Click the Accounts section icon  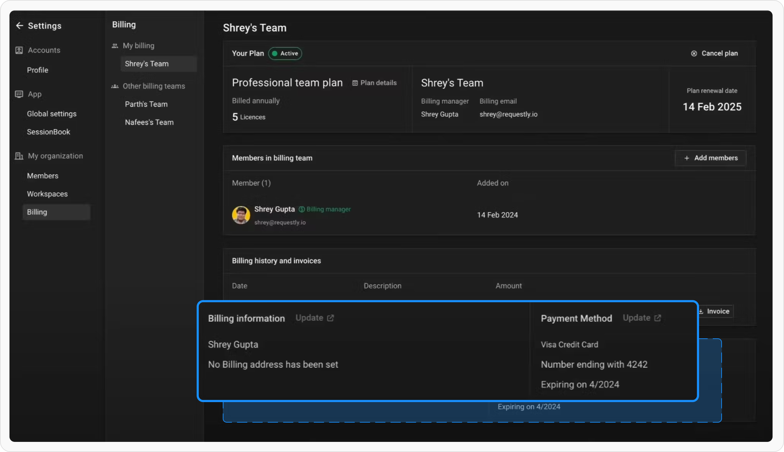(19, 50)
